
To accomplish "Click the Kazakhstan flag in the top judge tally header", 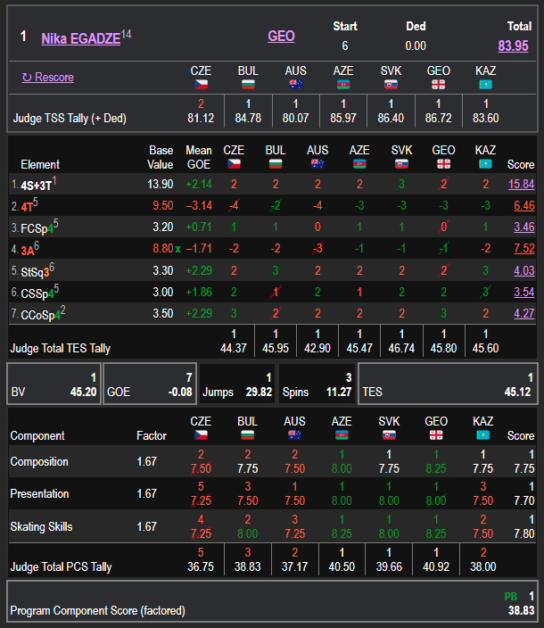I will tap(486, 84).
